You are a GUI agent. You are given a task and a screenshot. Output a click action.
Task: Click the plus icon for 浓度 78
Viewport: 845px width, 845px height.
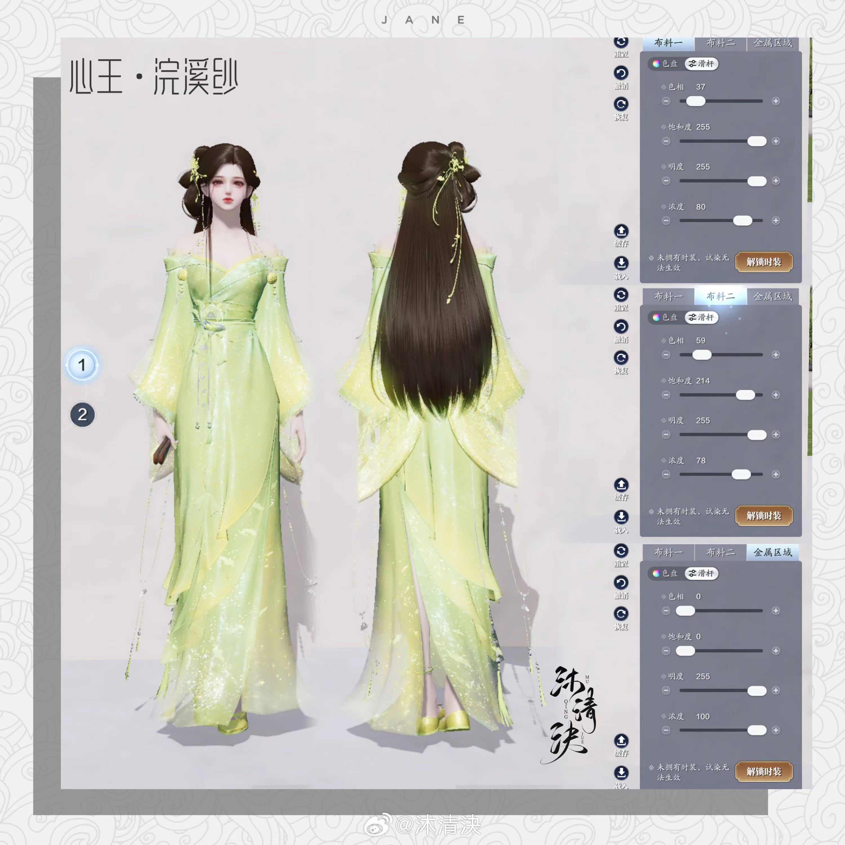(776, 474)
